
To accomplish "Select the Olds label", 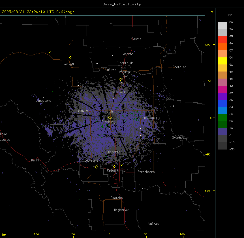I will 110,111.
